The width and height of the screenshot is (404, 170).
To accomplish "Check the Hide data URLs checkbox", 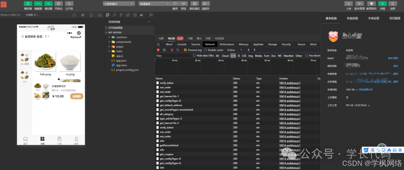I will coord(194,56).
